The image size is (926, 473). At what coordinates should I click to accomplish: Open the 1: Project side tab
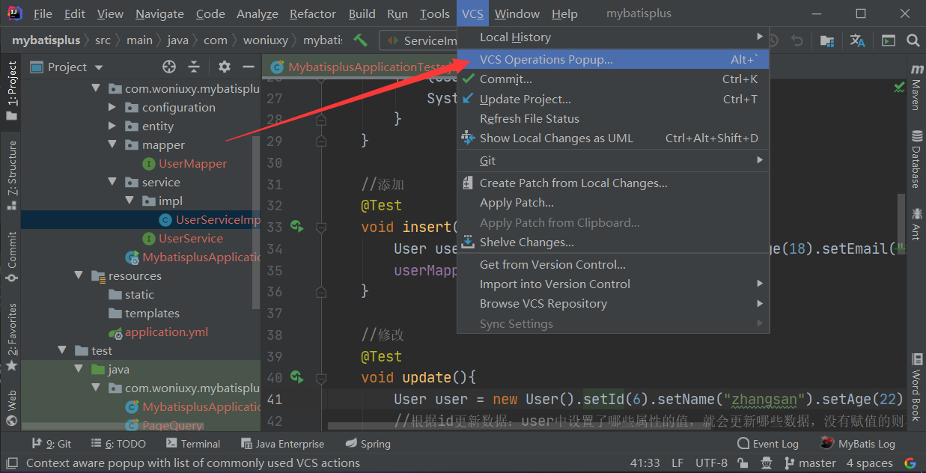(11, 91)
